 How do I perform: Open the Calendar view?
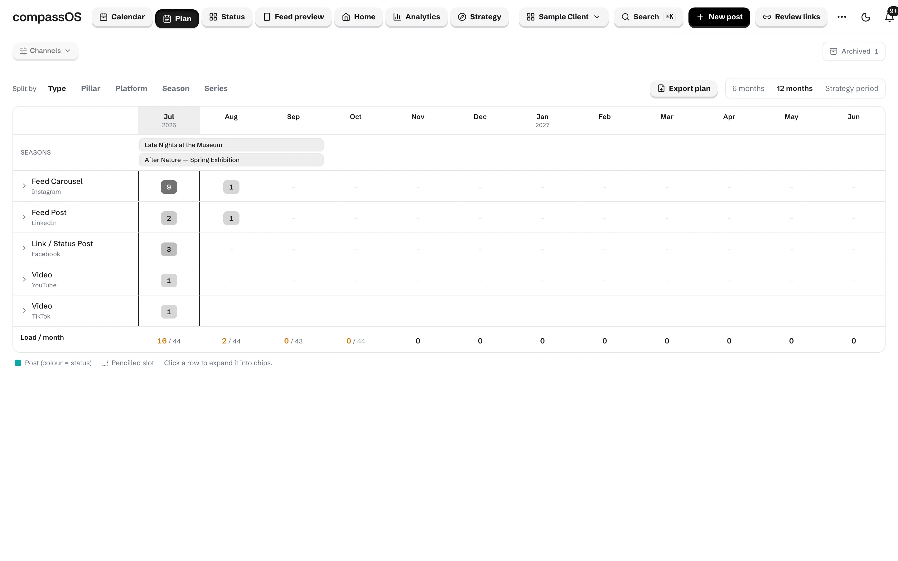pos(122,17)
